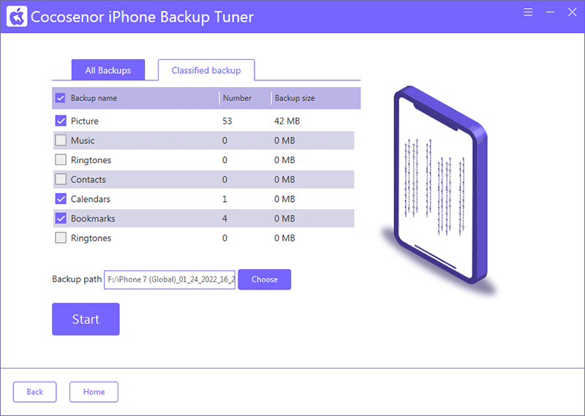The height and width of the screenshot is (416, 585).
Task: Start the backup with Start button
Action: (86, 319)
